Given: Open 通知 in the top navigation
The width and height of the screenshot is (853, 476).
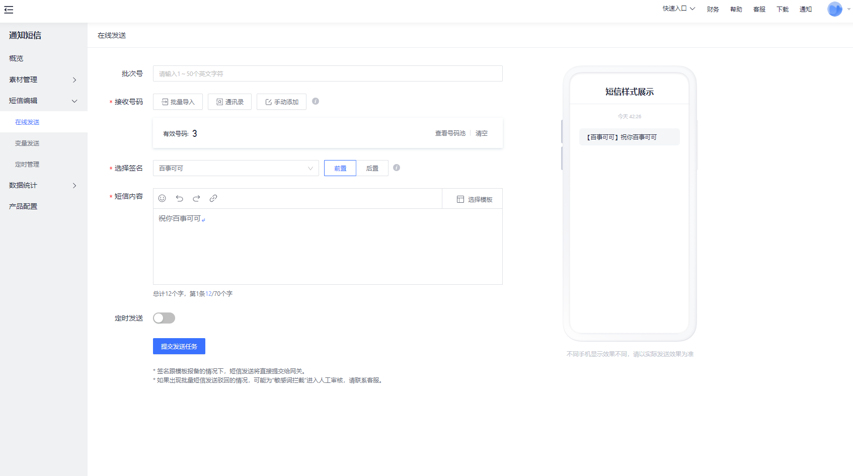Looking at the screenshot, I should coord(805,9).
